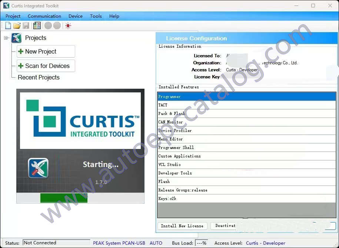Click the Install New License button

(x=182, y=226)
